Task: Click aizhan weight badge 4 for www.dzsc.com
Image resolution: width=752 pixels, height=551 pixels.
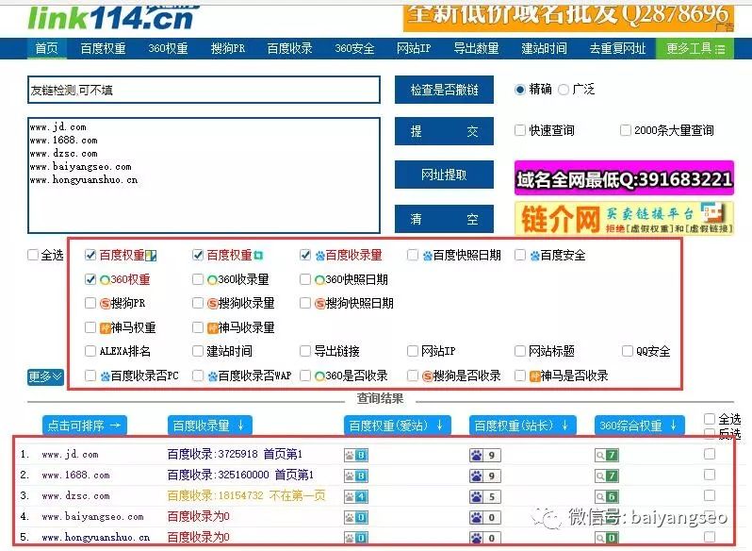Action: click(356, 496)
